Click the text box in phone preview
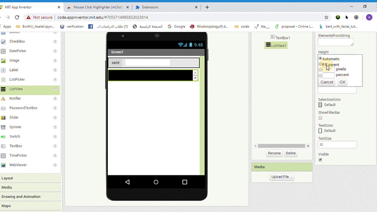 coord(148,62)
